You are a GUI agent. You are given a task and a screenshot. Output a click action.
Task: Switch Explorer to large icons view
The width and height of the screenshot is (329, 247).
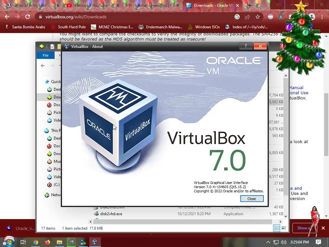[284, 228]
